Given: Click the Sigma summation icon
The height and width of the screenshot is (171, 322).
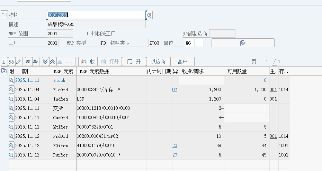Looking at the screenshot, I should pyautogui.click(x=4, y=61).
